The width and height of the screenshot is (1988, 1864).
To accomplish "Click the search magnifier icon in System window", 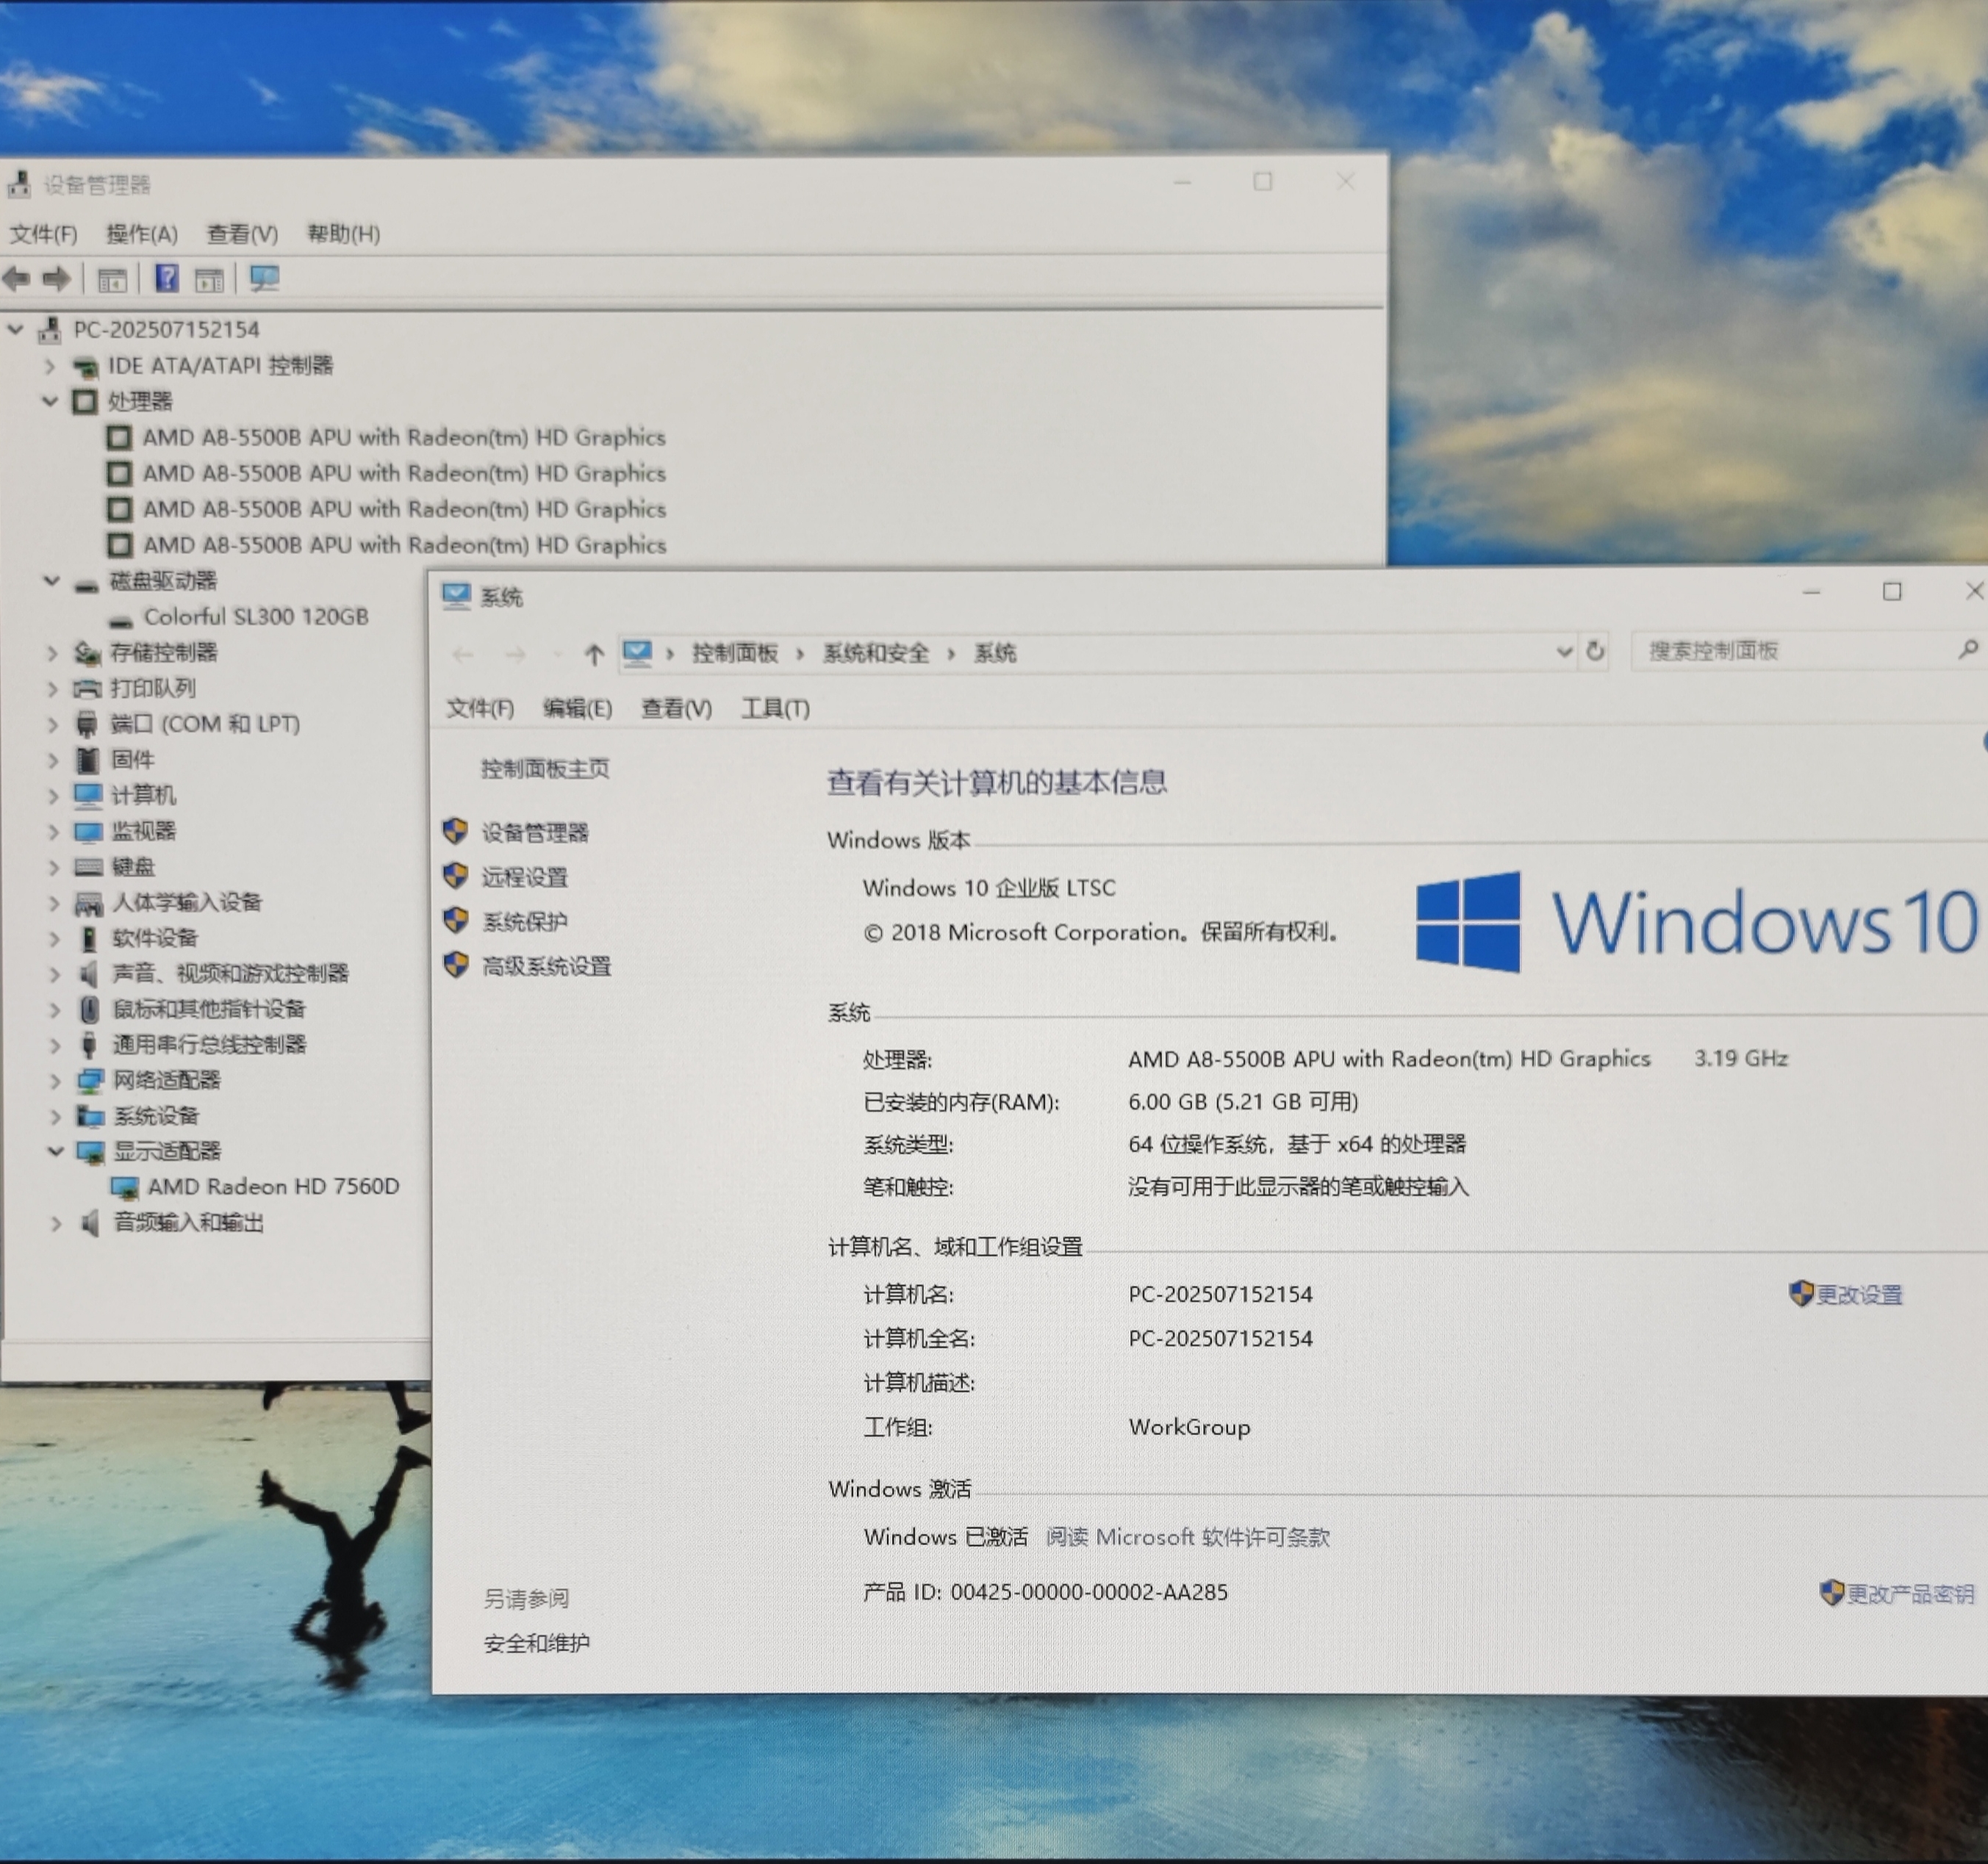I will (1968, 649).
